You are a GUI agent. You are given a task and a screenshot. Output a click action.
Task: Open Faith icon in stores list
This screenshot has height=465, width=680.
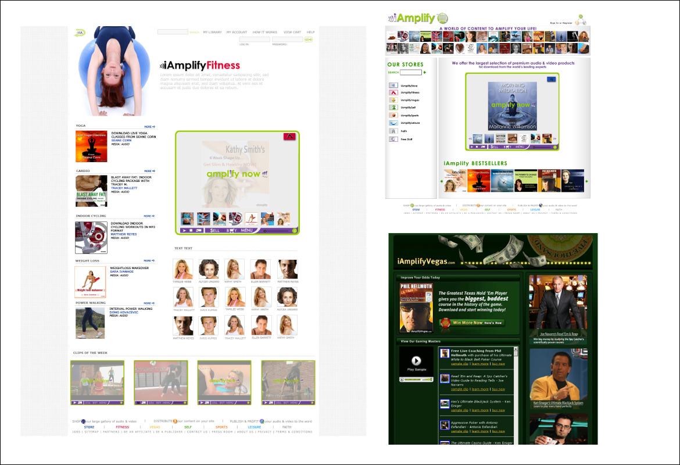tap(393, 131)
